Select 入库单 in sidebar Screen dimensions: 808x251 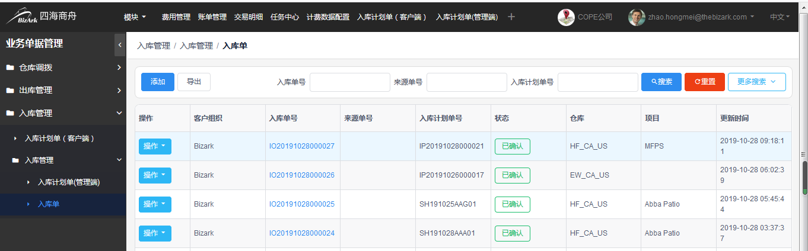49,204
